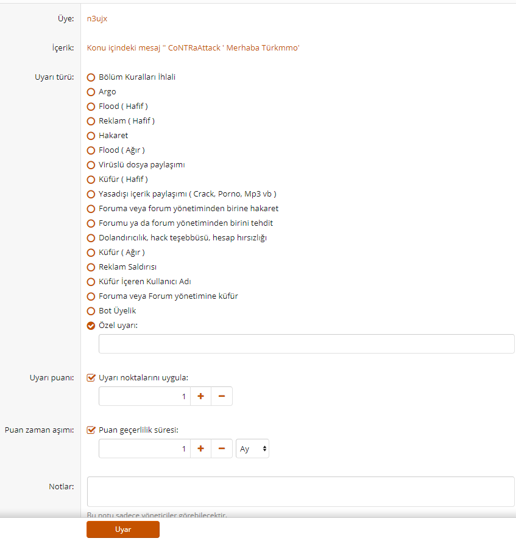The image size is (516, 541).
Task: Click the Uyar submit button
Action: [x=123, y=529]
